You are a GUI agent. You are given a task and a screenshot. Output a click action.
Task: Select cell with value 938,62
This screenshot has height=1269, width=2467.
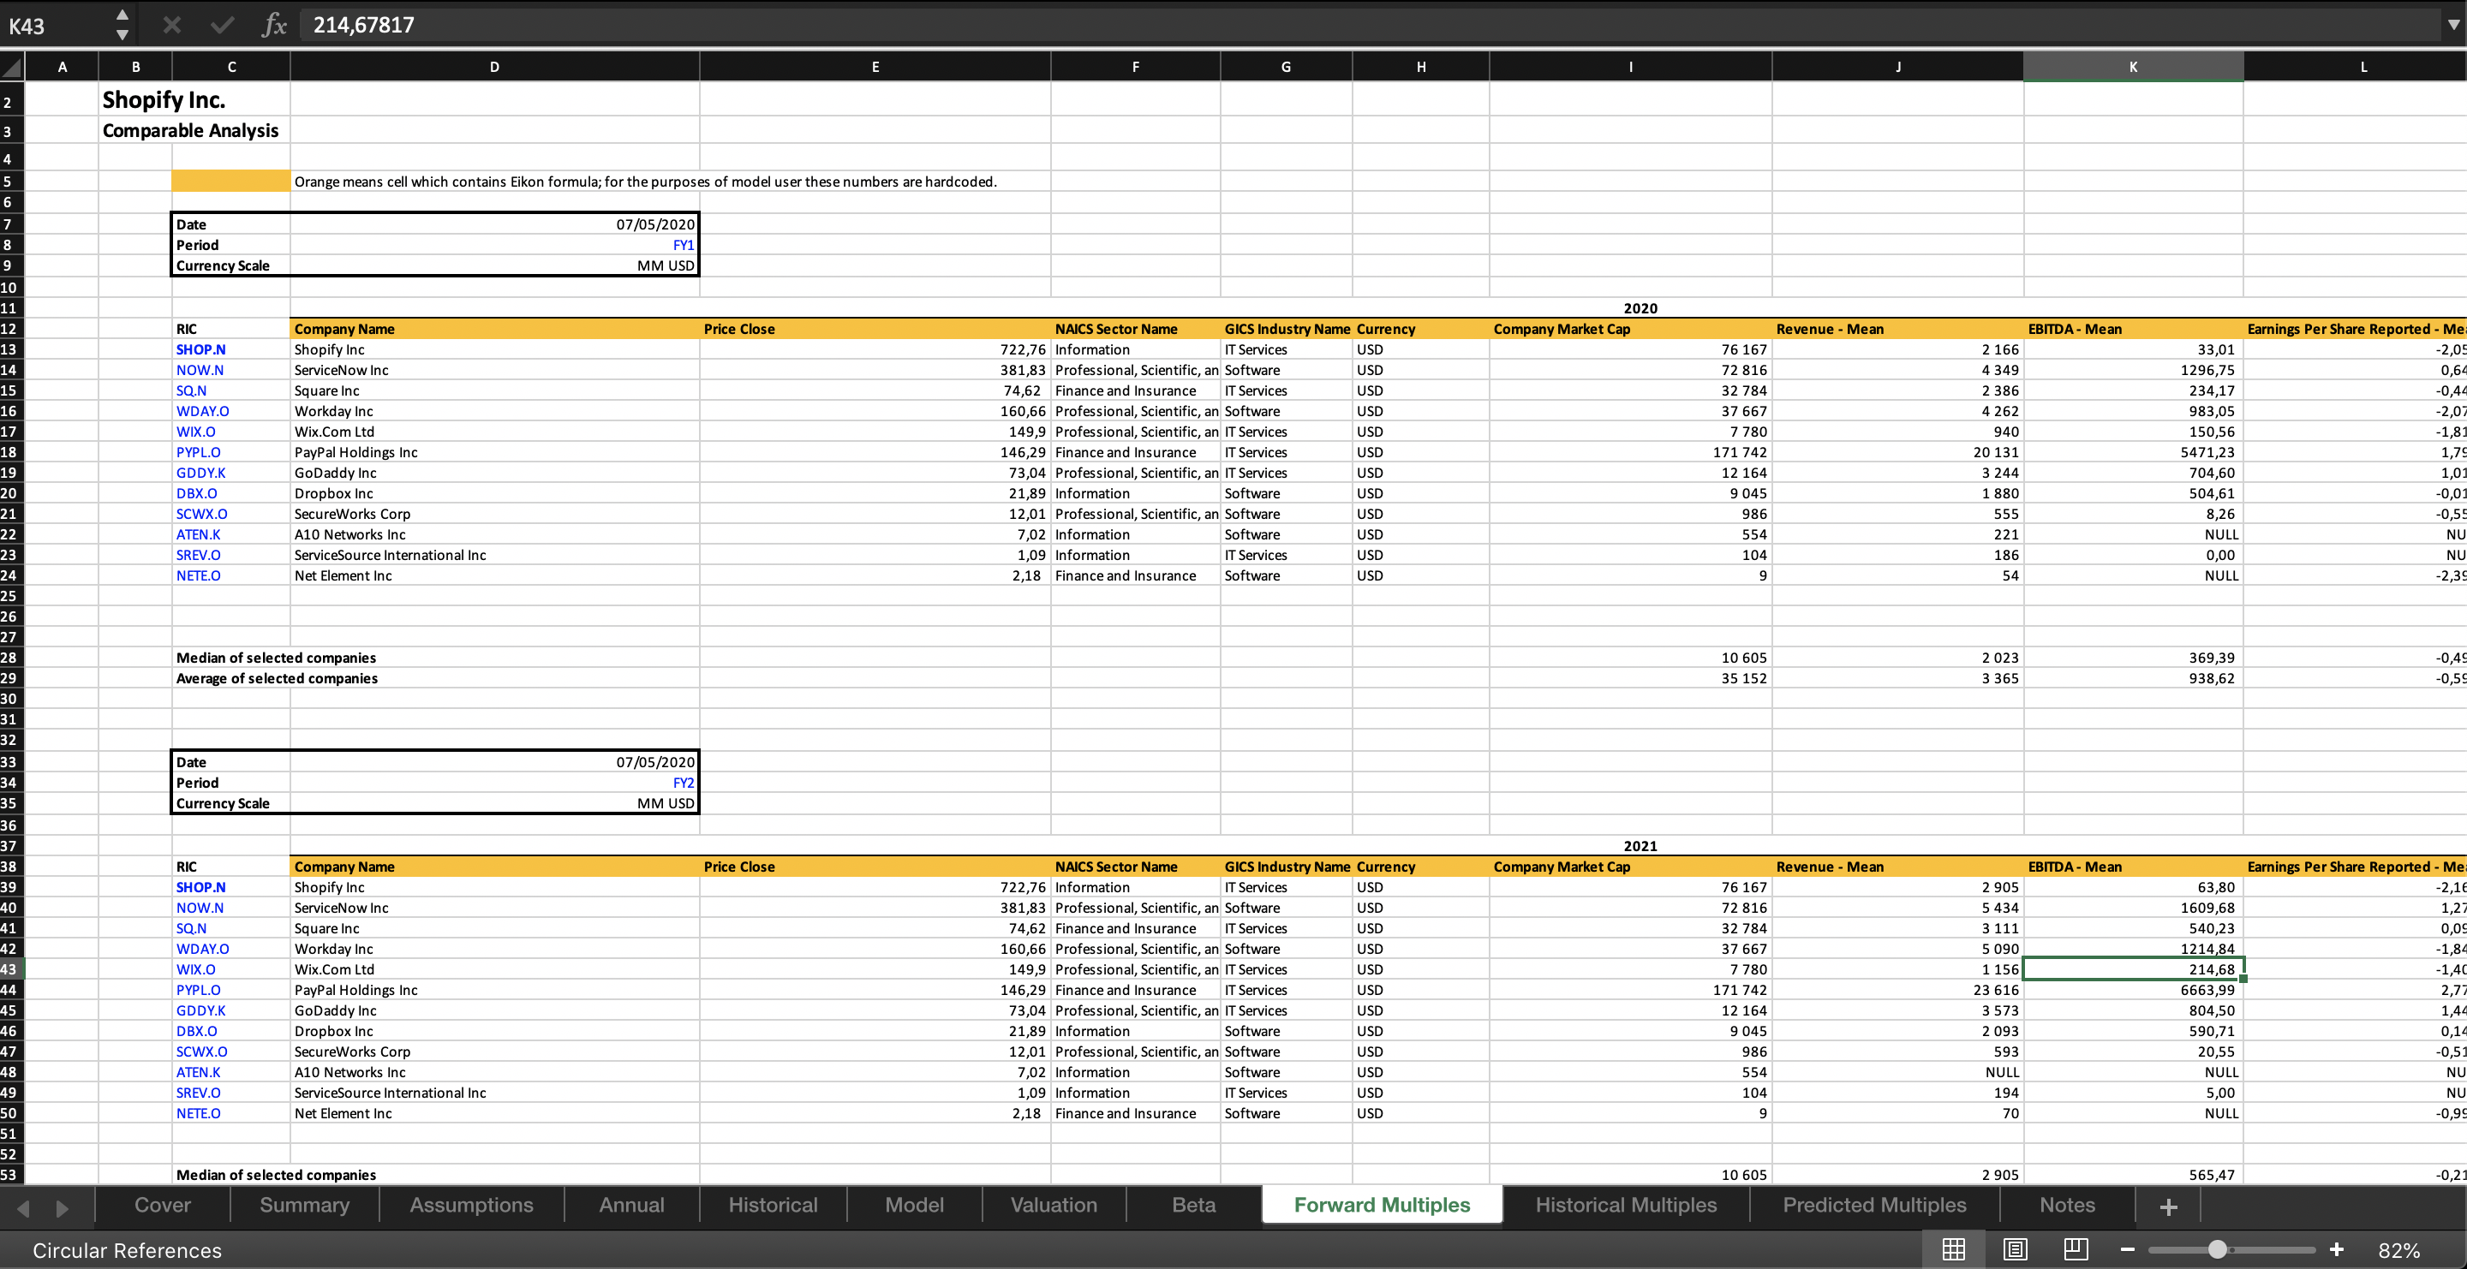(x=2133, y=678)
